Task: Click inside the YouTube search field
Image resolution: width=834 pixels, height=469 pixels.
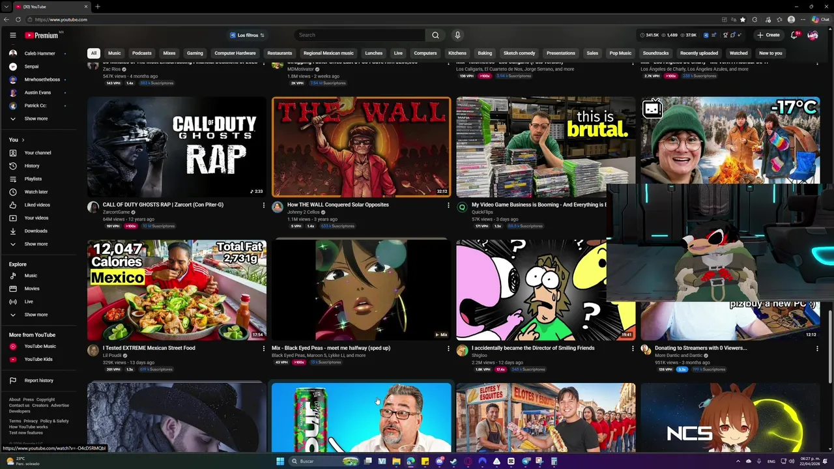Action: click(x=360, y=35)
